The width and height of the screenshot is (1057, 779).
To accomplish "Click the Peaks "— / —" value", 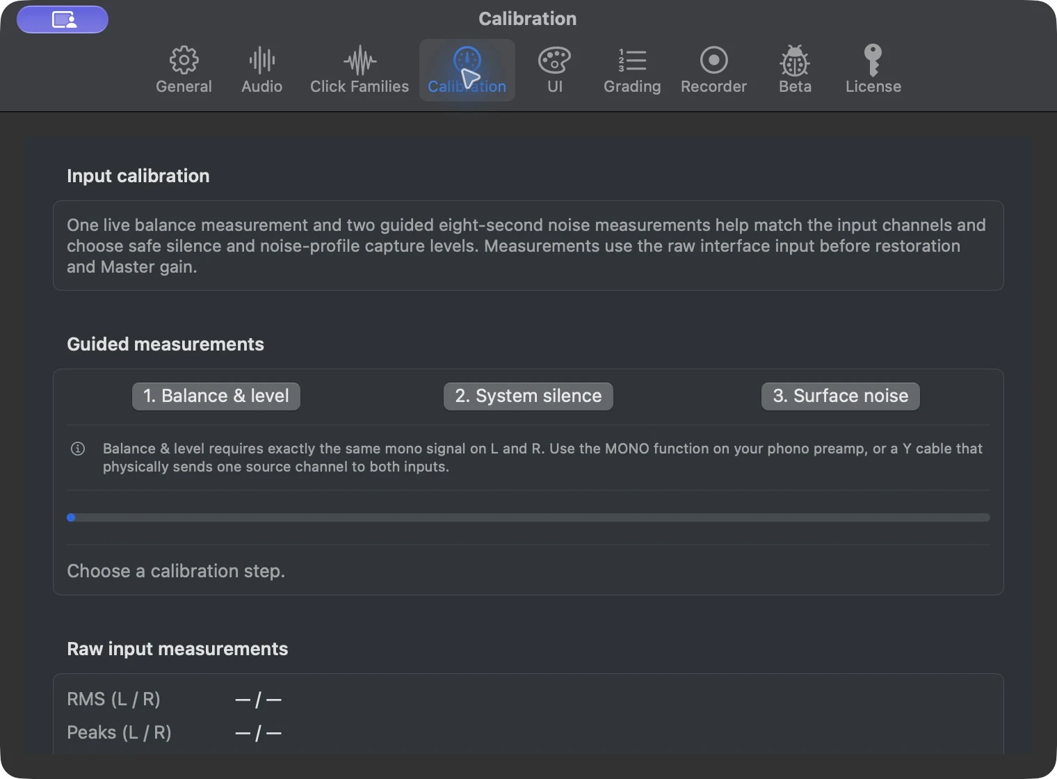I will (259, 732).
